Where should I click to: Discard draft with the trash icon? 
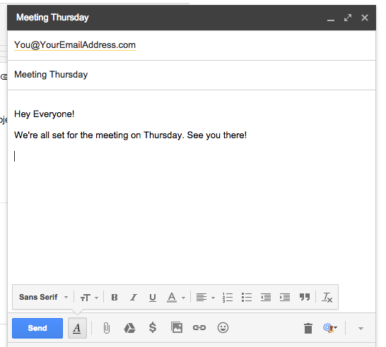[308, 328]
